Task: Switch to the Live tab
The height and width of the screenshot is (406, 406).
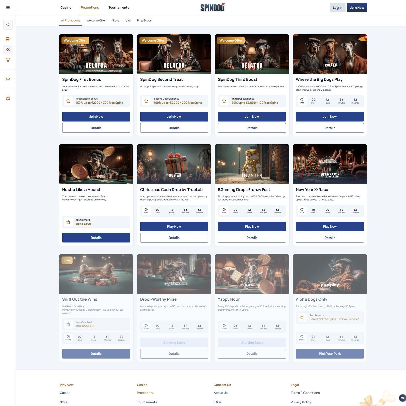Action: (x=128, y=20)
